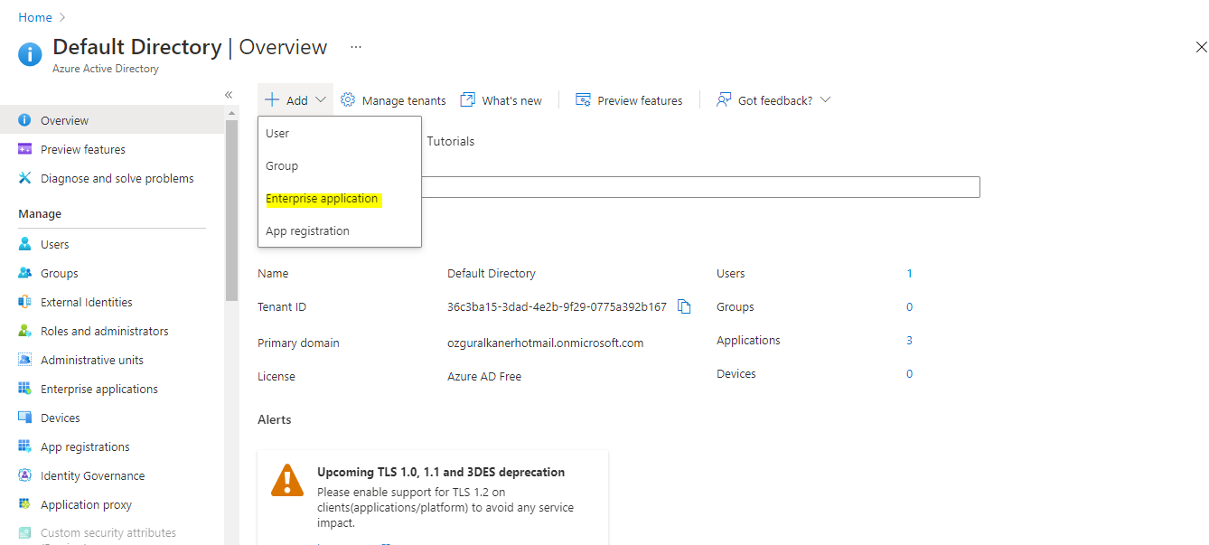This screenshot has width=1209, height=545.
Task: Switch to the Tutorials tab
Action: click(450, 141)
